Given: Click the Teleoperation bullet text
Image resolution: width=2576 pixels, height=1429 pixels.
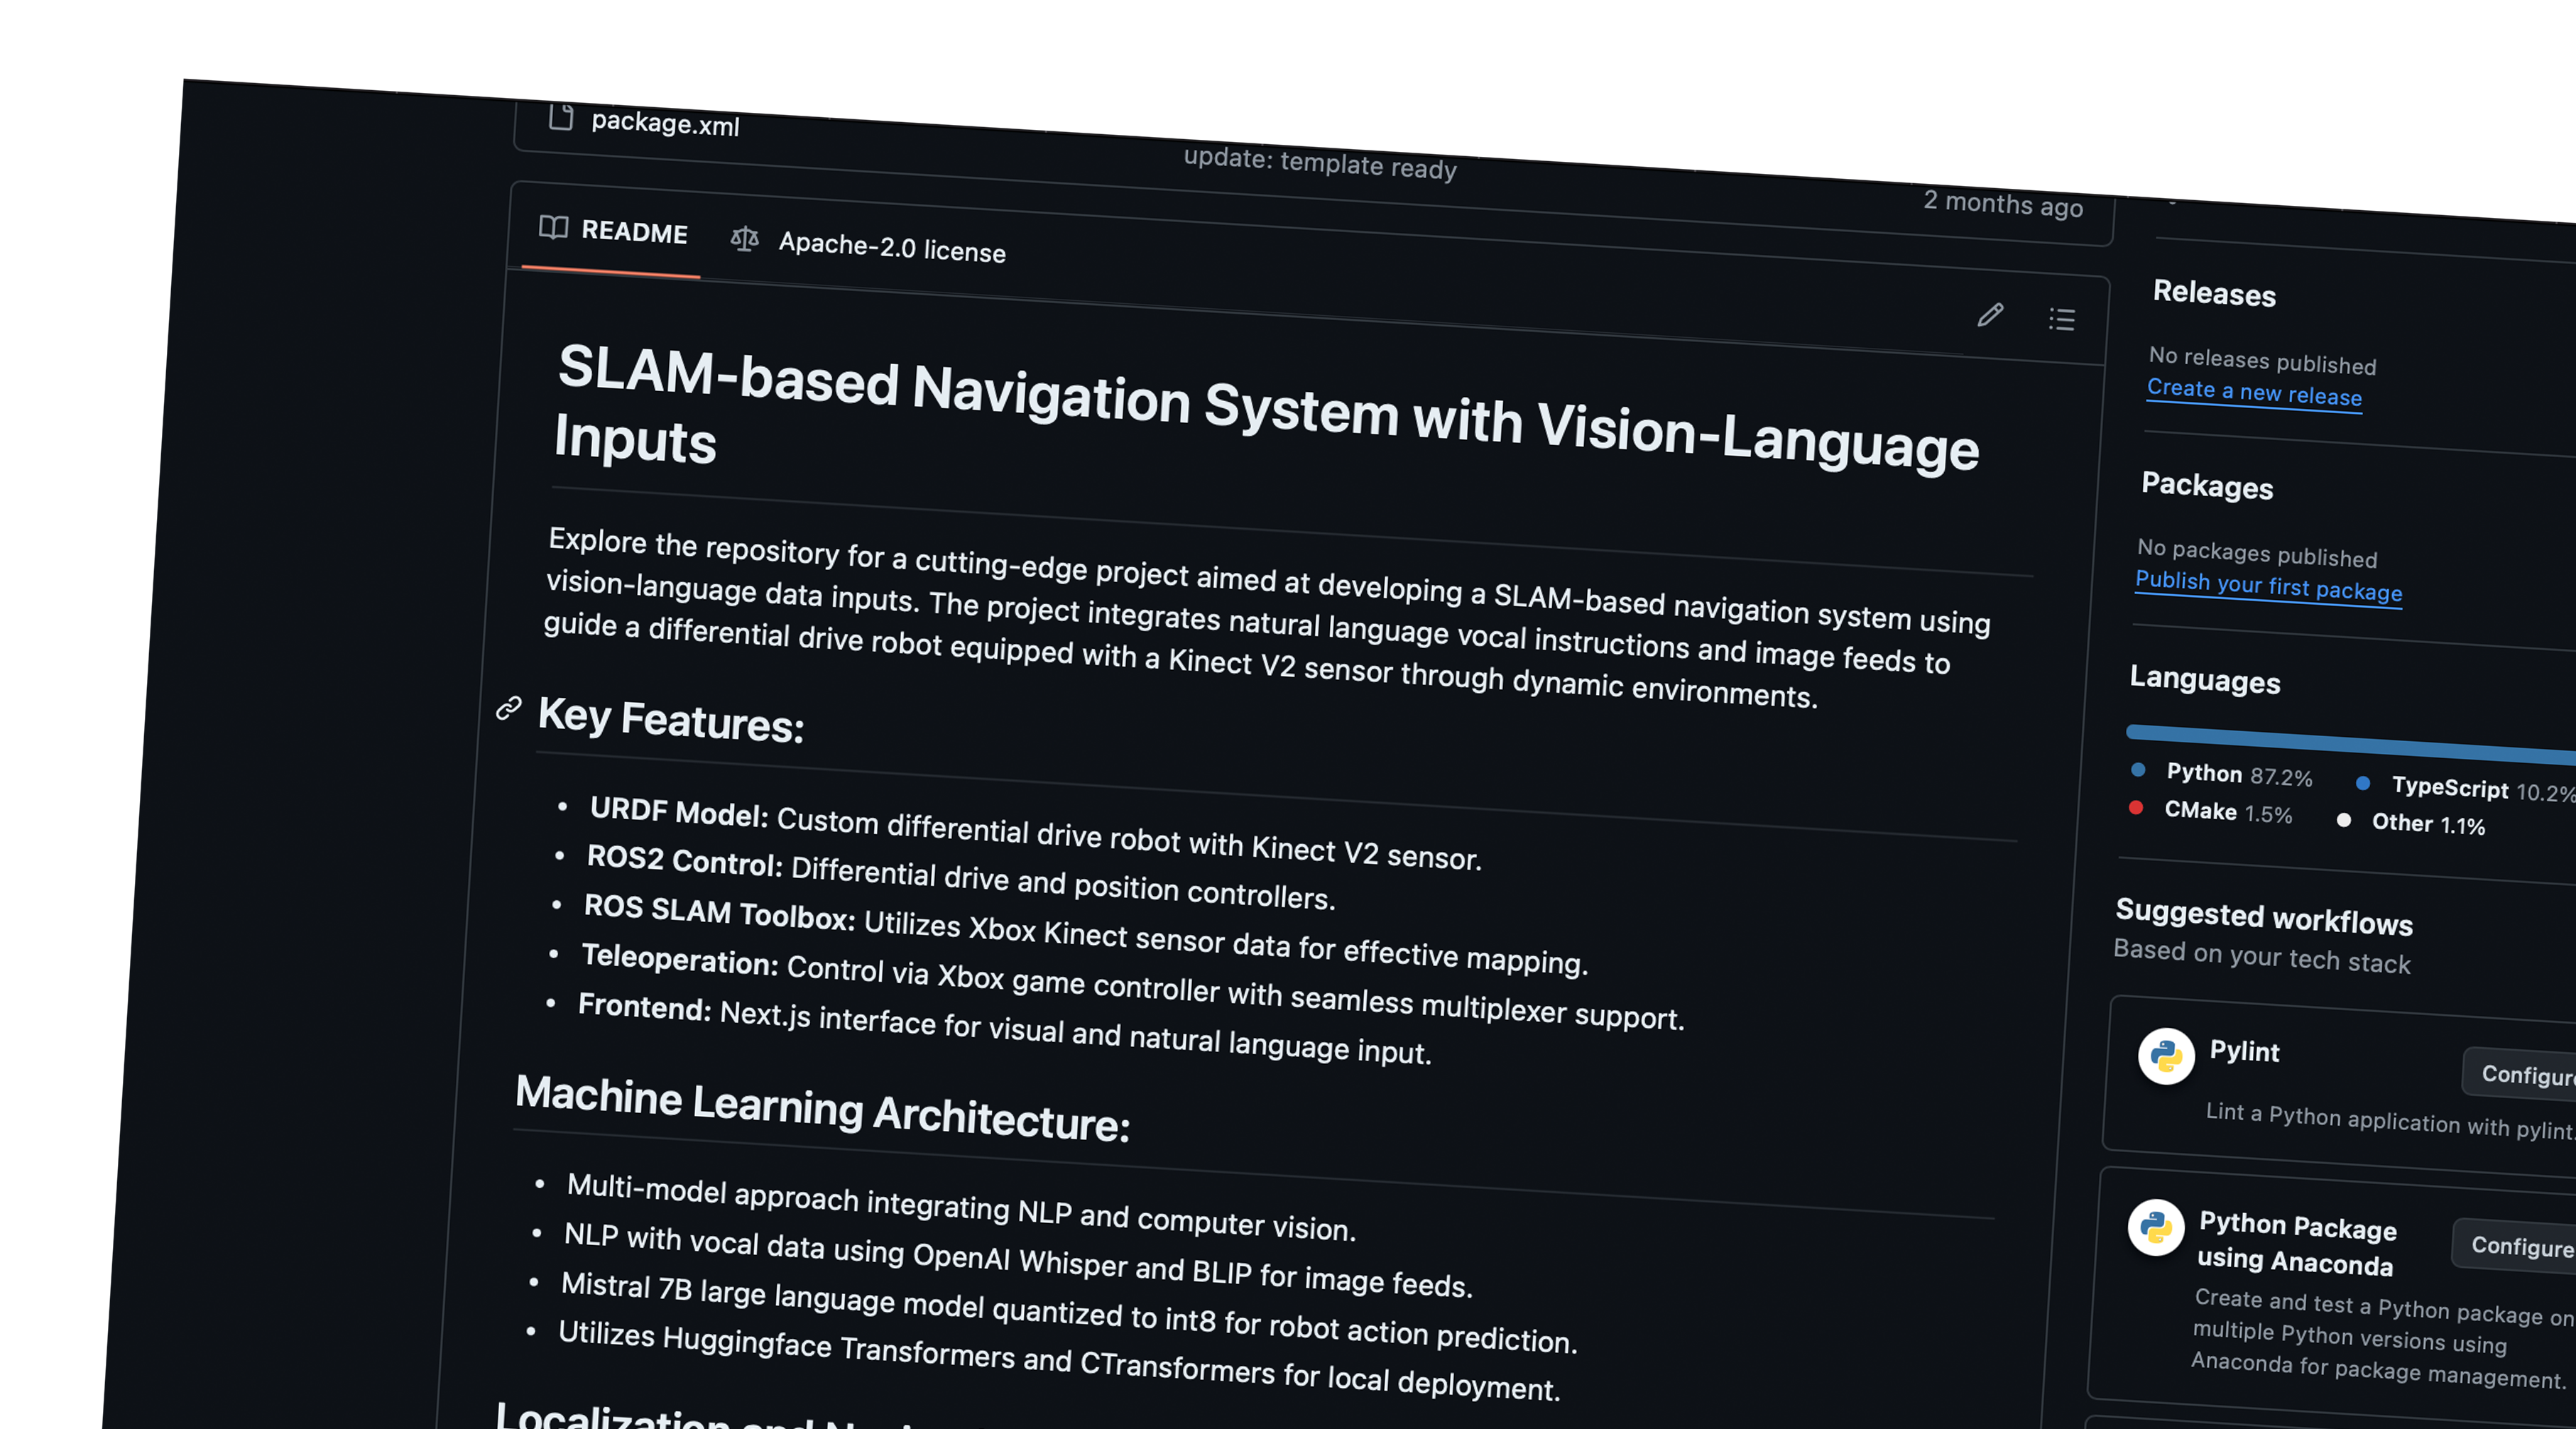Looking at the screenshot, I should click(1132, 985).
